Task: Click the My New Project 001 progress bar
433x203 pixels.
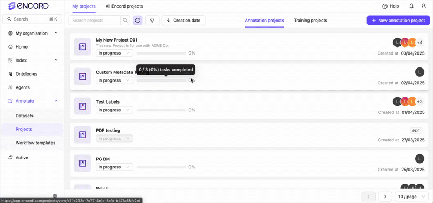Action: pyautogui.click(x=161, y=53)
